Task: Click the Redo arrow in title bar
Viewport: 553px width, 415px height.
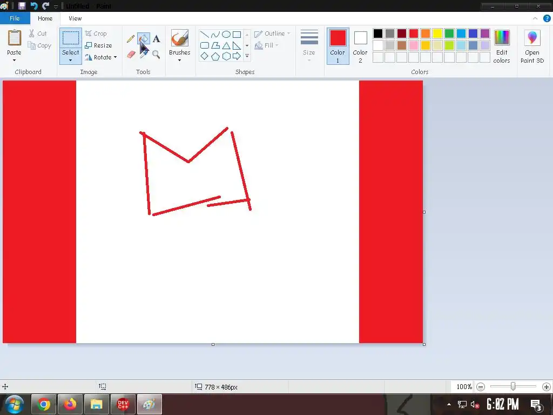Action: coord(45,5)
